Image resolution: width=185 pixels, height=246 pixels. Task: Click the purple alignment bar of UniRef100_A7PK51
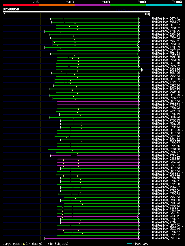tap(95, 156)
